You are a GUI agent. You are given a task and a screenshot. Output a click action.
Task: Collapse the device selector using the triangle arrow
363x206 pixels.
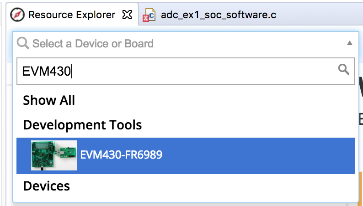[x=349, y=43]
